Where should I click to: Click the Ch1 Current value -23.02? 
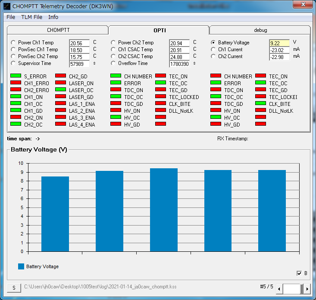[279, 50]
